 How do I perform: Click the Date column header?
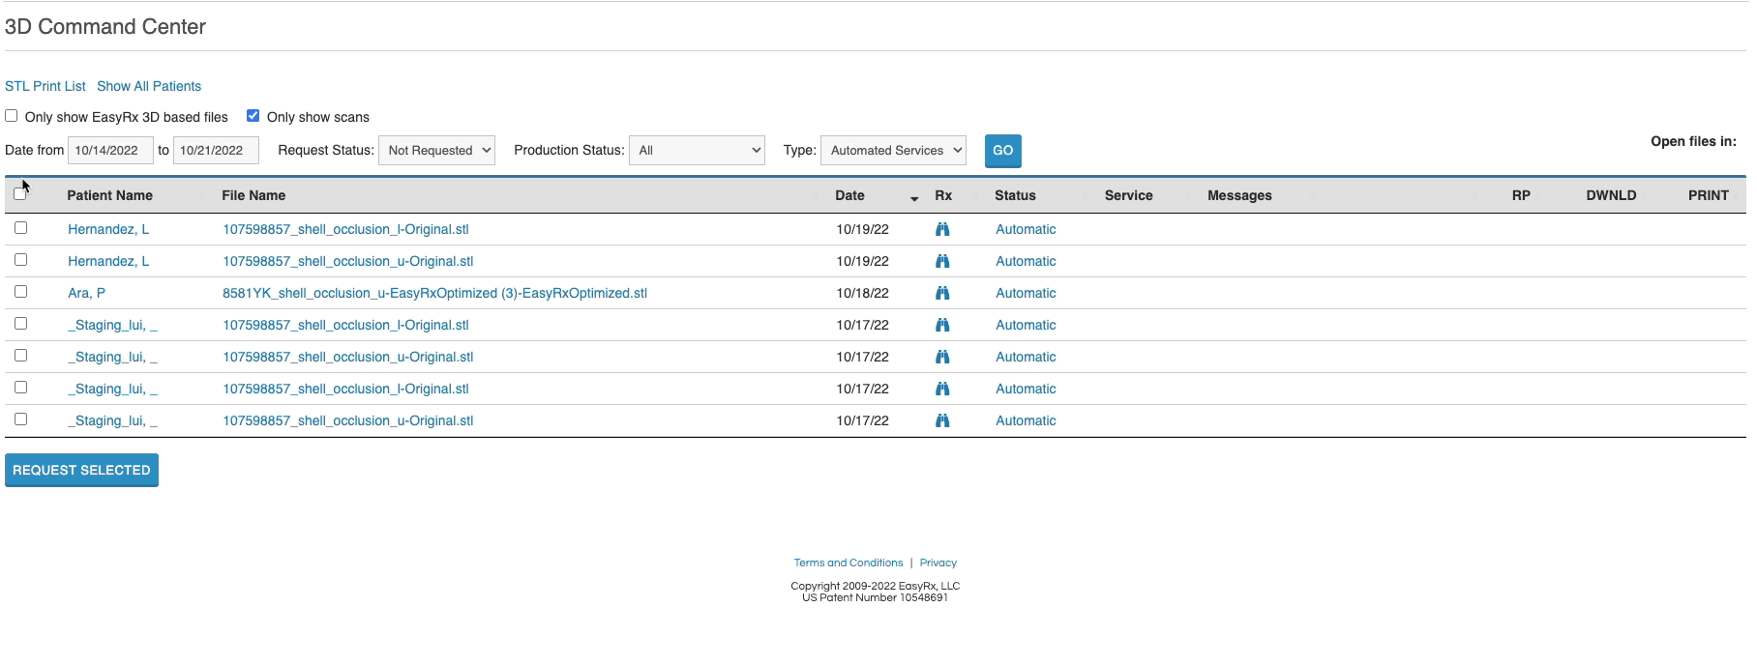[849, 196]
